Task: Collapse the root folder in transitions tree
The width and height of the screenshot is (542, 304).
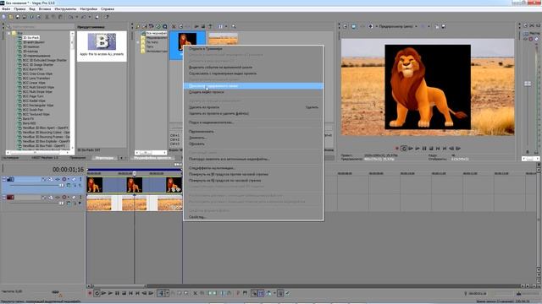Action: 9,34
